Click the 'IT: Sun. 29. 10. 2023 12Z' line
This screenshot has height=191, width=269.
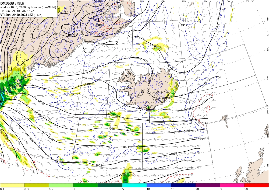[17, 11]
